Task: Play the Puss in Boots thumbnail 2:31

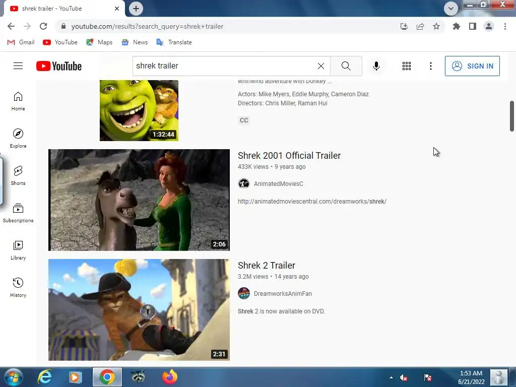Action: pos(139,310)
